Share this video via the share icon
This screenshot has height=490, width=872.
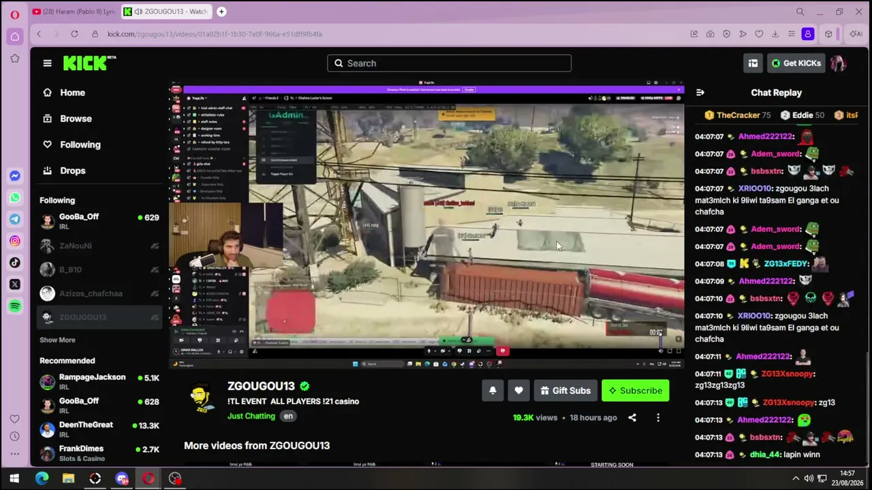point(632,418)
